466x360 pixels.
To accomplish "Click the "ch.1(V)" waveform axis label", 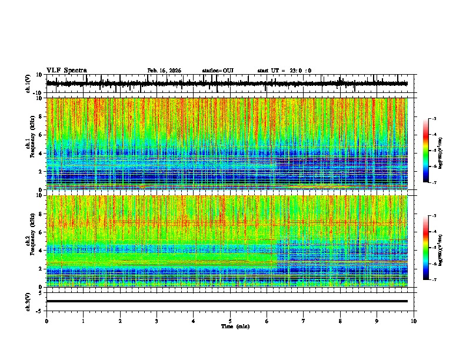I will tap(28, 84).
